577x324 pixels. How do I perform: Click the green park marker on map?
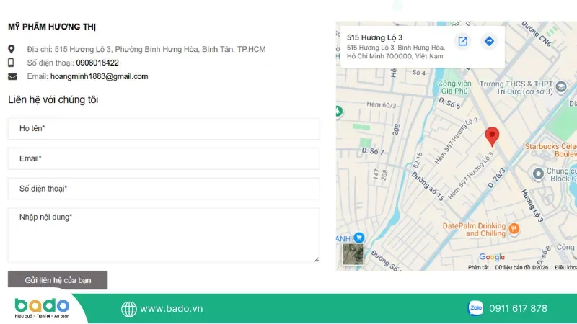pyautogui.click(x=339, y=111)
